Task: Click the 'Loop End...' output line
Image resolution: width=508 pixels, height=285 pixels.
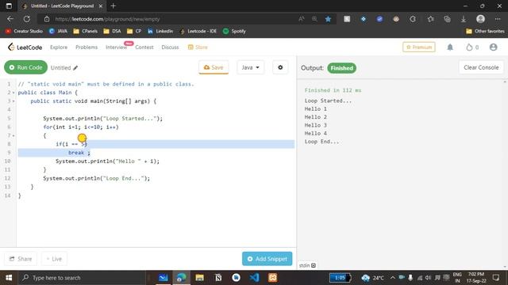Action: pyautogui.click(x=321, y=142)
